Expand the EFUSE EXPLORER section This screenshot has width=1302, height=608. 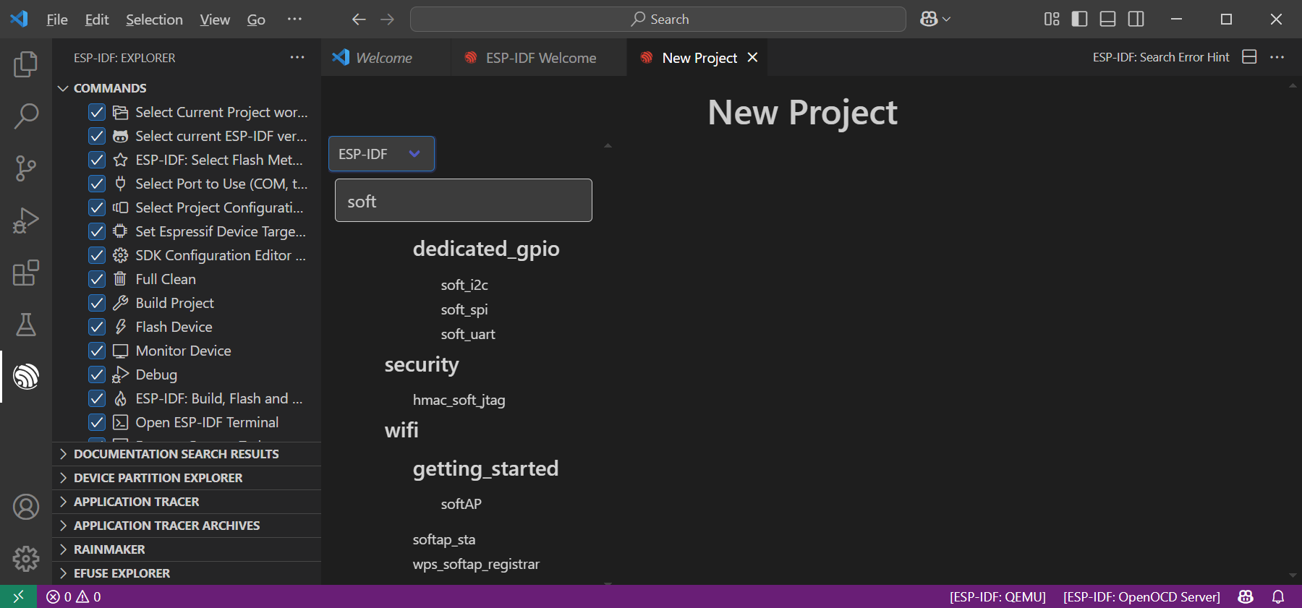coord(187,573)
